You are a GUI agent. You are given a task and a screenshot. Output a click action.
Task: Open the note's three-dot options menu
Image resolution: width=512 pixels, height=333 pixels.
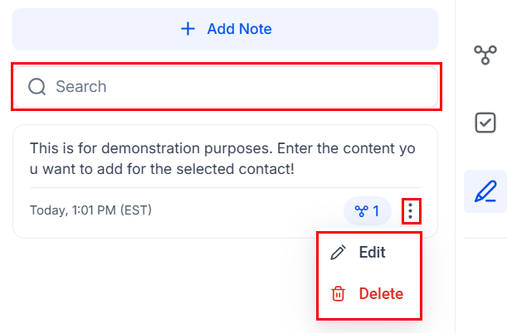(410, 211)
